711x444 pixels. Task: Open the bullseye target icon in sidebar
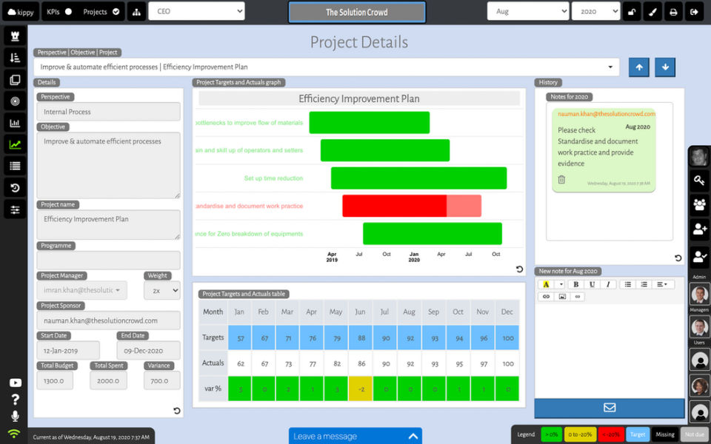tap(15, 101)
